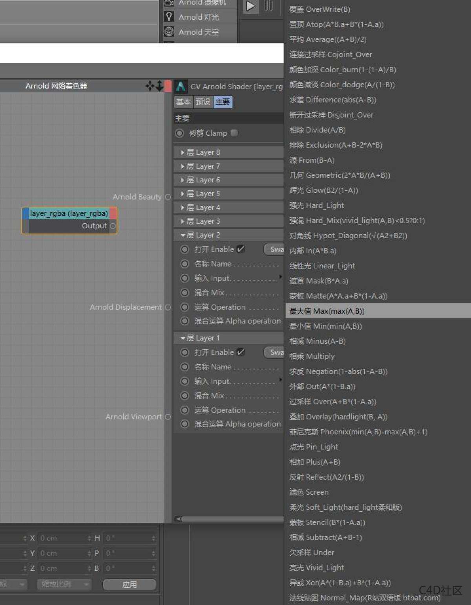Choose 异或 Xor operation

coord(377,583)
